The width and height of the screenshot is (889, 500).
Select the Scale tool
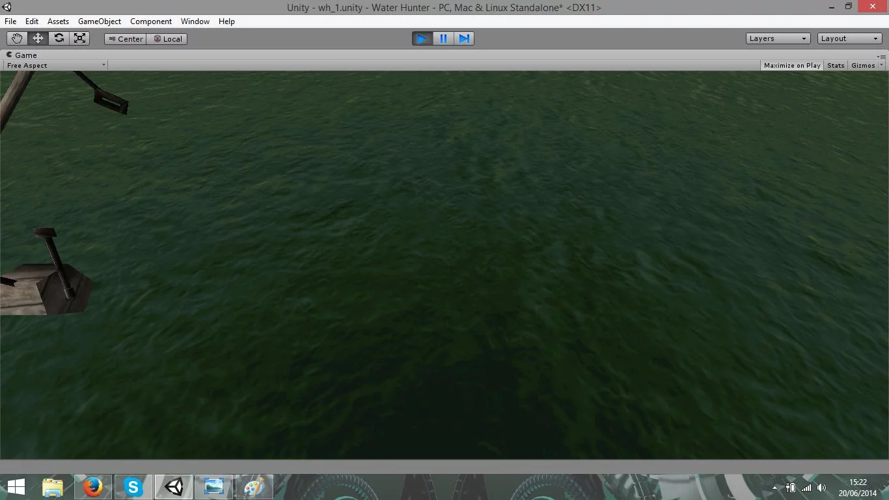[79, 38]
